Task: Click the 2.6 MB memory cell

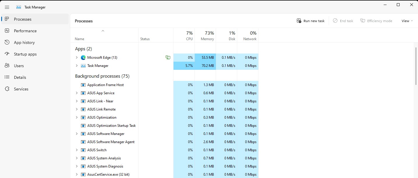Action: pyautogui.click(x=205, y=142)
